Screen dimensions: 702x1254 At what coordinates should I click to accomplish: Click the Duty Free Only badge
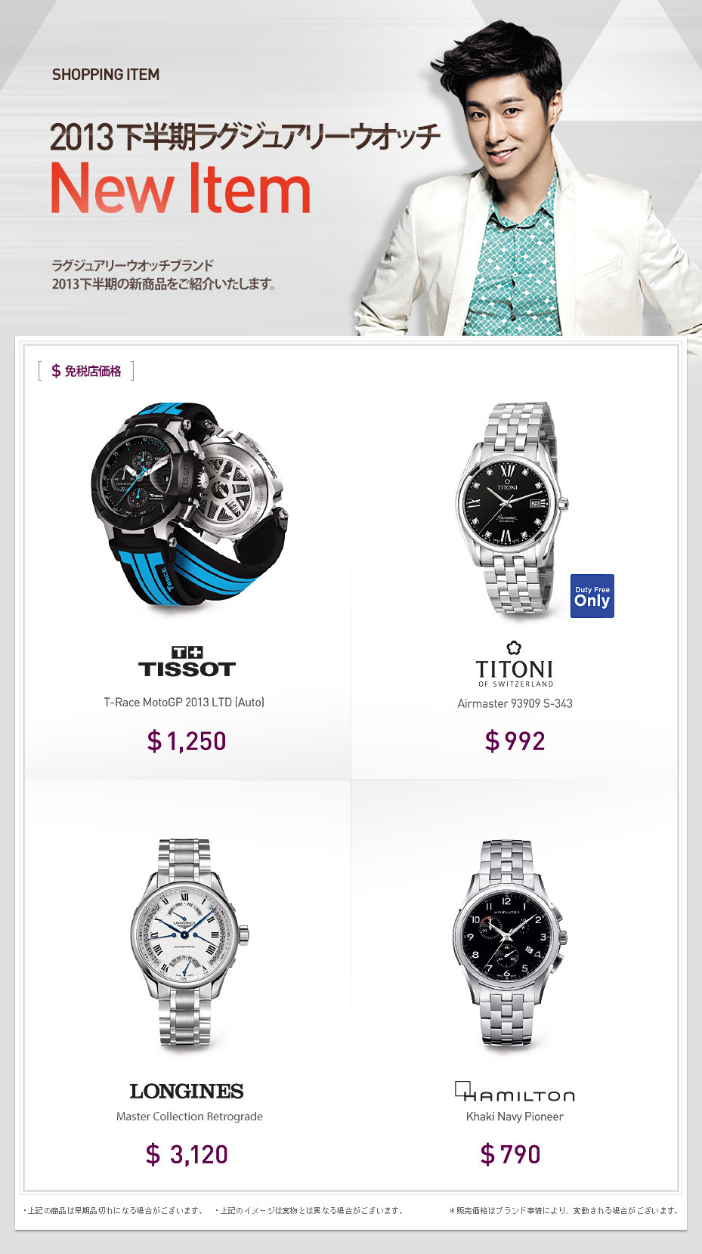[592, 596]
